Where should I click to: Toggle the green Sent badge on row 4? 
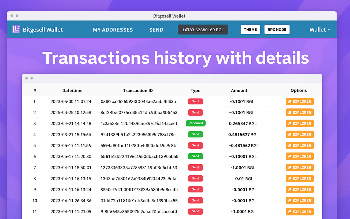(x=196, y=134)
